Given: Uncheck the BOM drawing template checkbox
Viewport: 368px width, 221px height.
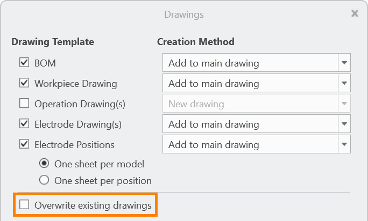Looking at the screenshot, I should coord(24,63).
